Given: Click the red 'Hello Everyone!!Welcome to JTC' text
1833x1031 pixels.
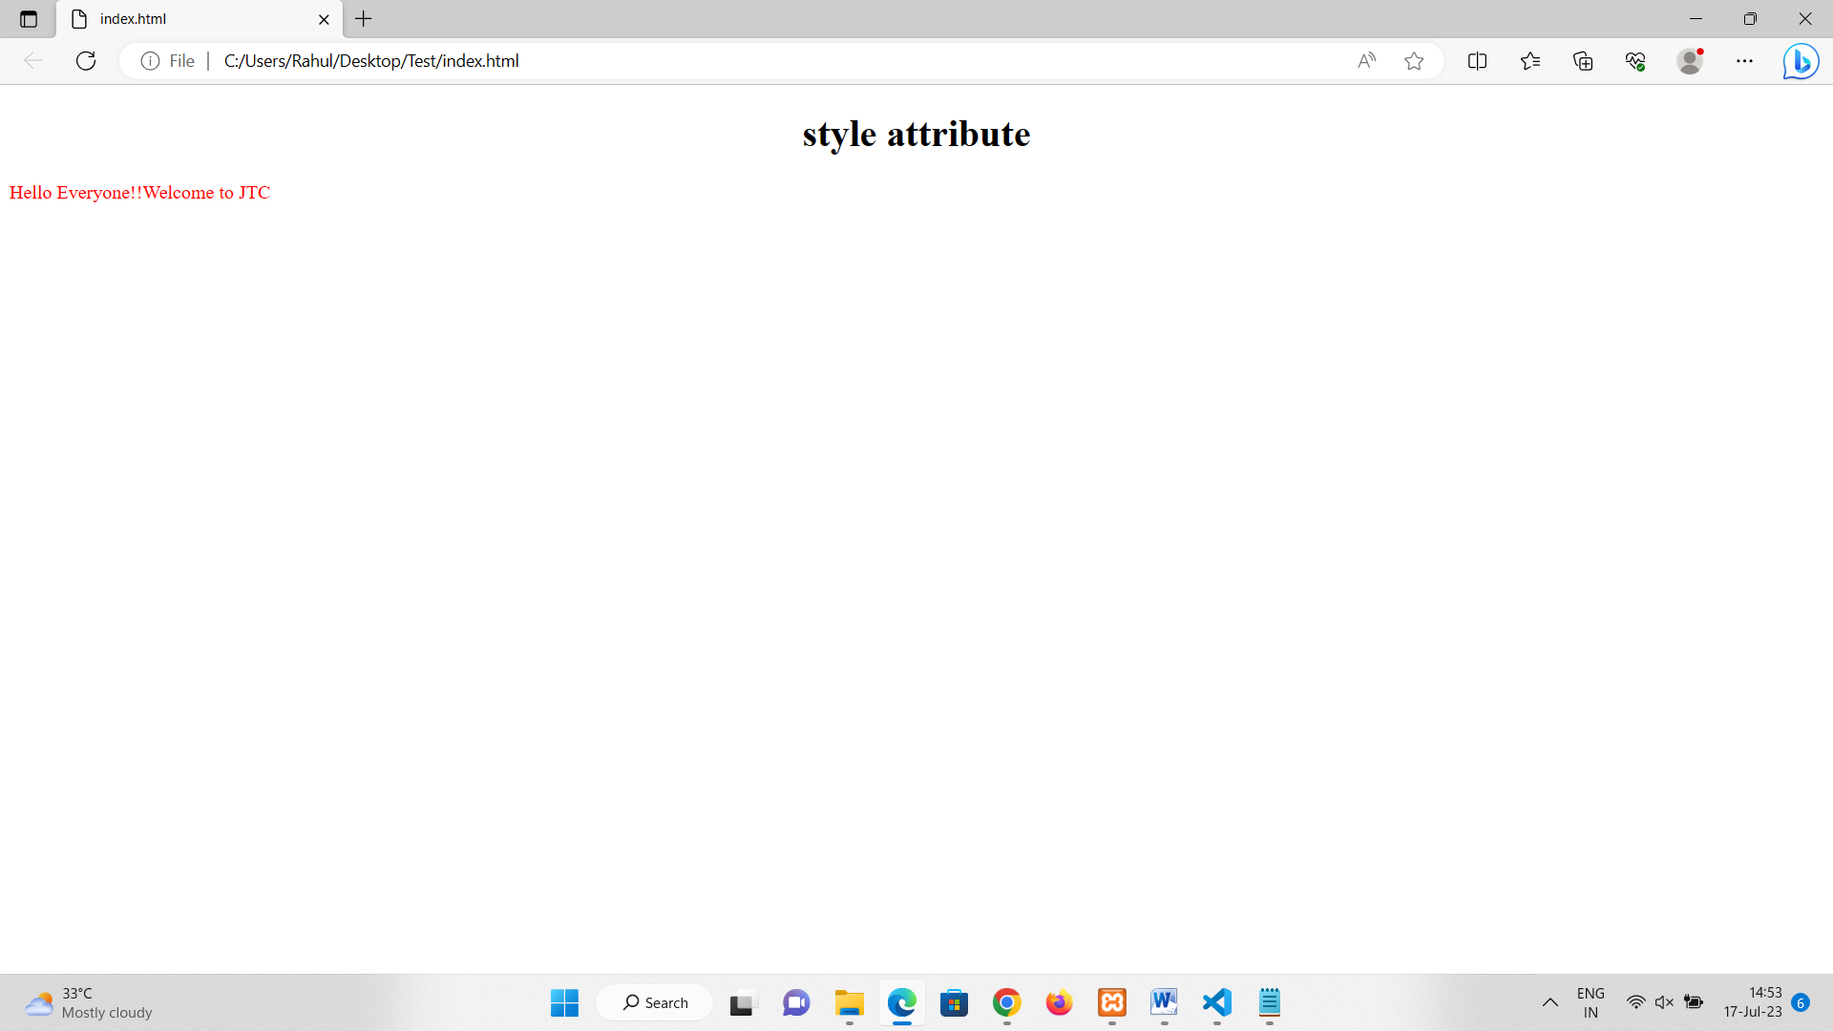Looking at the screenshot, I should pos(139,193).
